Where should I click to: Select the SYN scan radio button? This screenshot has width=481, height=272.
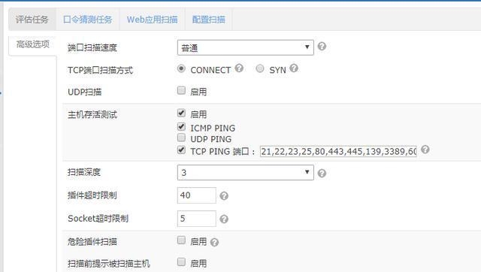[x=260, y=68]
